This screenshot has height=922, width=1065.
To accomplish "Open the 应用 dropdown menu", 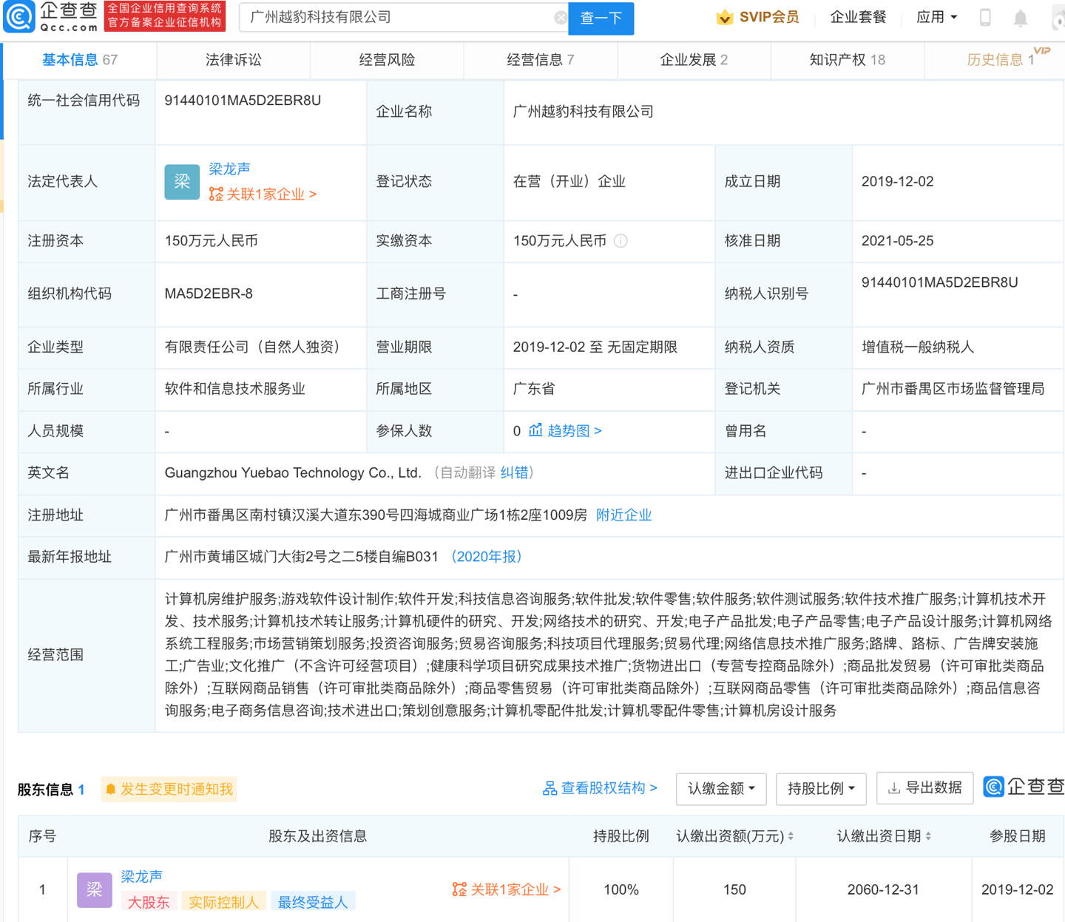I will click(936, 16).
